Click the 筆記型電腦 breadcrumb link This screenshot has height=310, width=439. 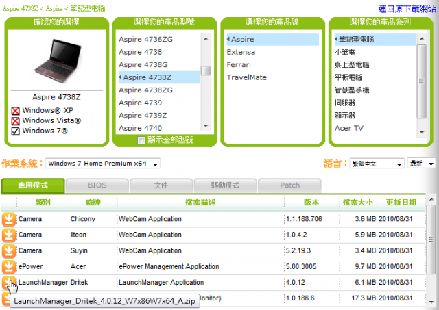click(x=87, y=9)
